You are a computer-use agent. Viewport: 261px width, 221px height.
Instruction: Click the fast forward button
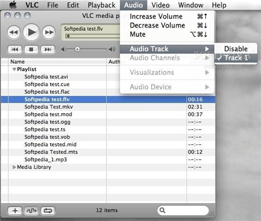(49, 32)
